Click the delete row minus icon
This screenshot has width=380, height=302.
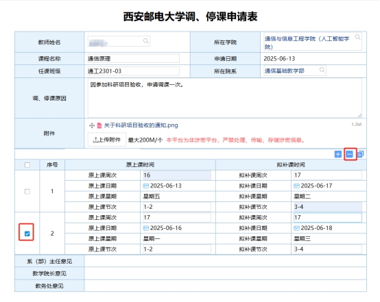pyautogui.click(x=349, y=154)
